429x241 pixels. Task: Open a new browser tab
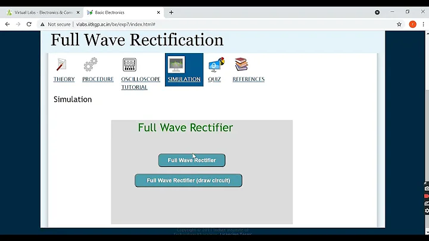click(171, 13)
